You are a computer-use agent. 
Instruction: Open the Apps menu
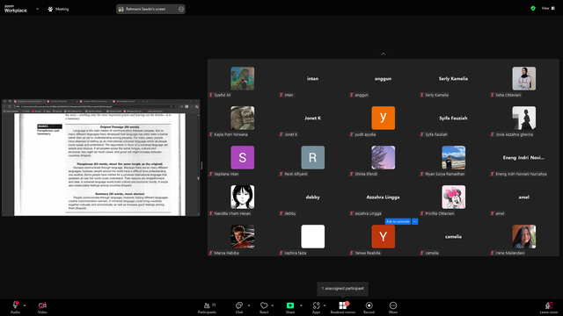click(x=316, y=306)
